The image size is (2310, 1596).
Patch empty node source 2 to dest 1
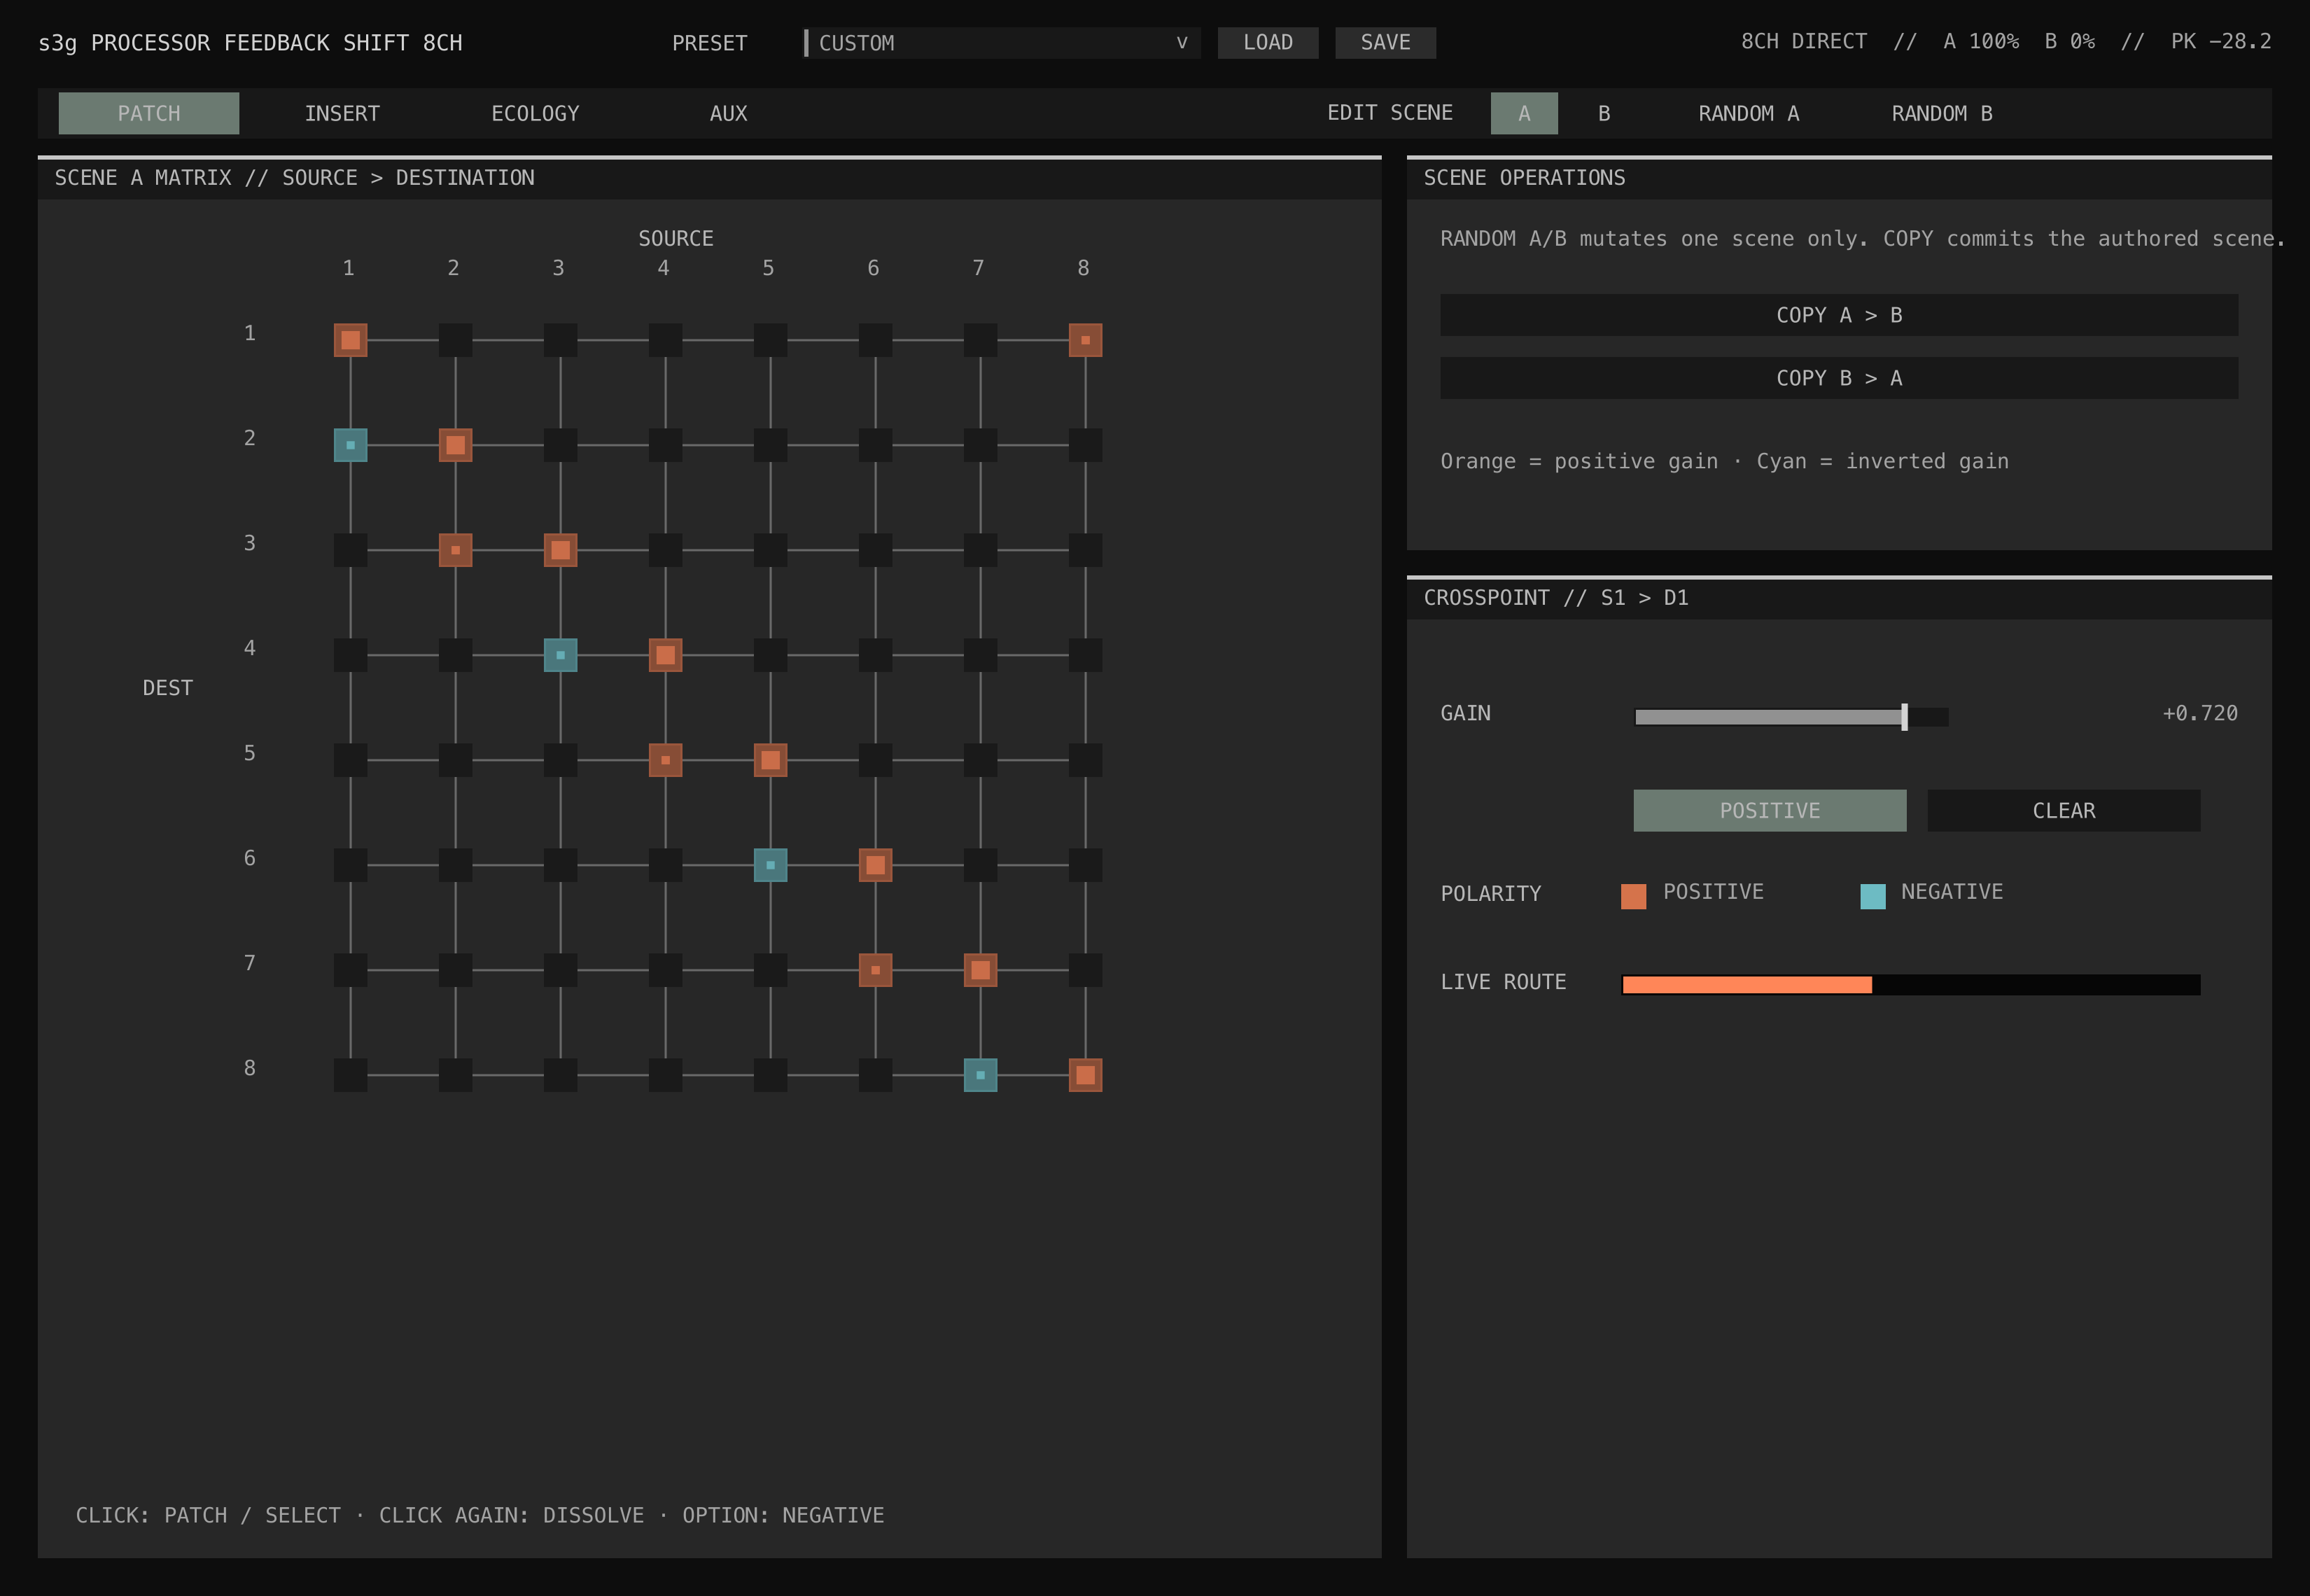pyautogui.click(x=455, y=340)
